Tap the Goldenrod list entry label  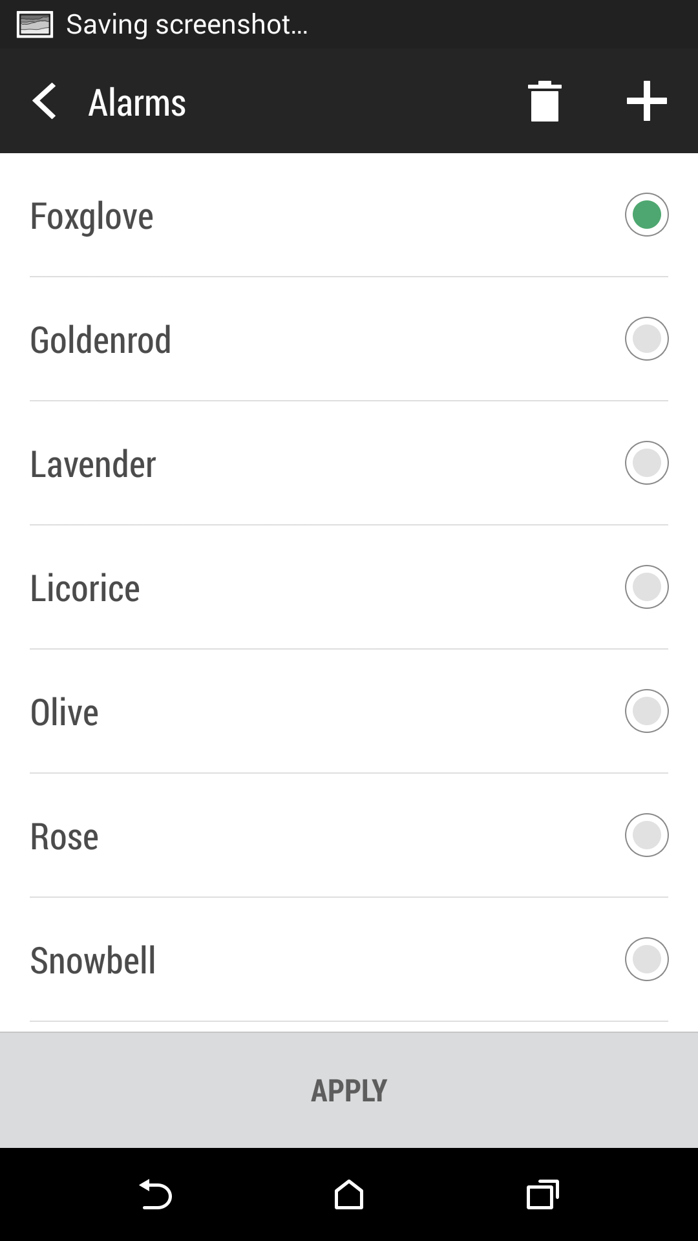pyautogui.click(x=101, y=340)
